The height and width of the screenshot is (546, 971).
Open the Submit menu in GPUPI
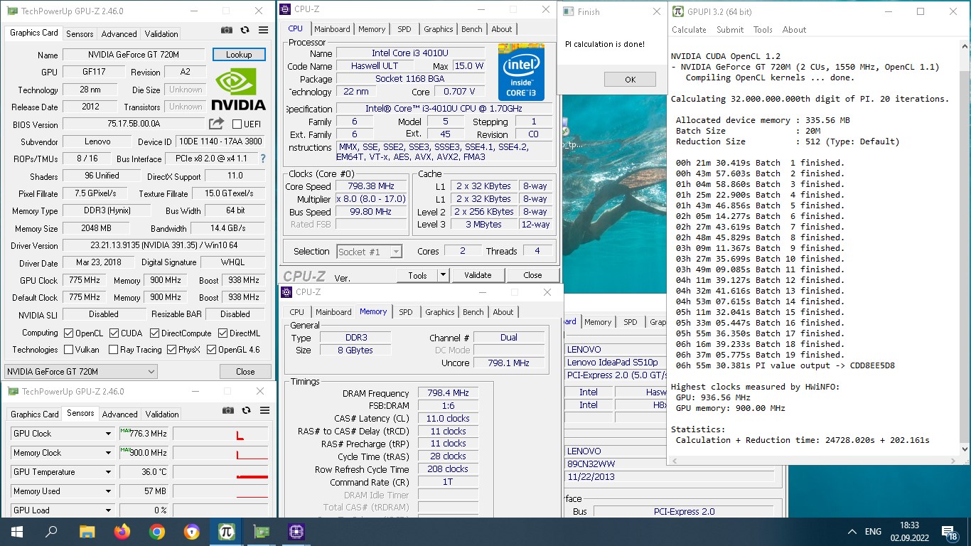point(730,30)
